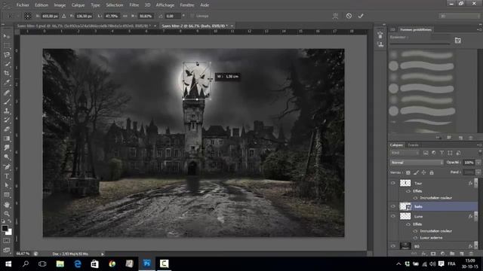Create a new layer via layers panel icon
This screenshot has height=271, width=483.
tap(461, 254)
